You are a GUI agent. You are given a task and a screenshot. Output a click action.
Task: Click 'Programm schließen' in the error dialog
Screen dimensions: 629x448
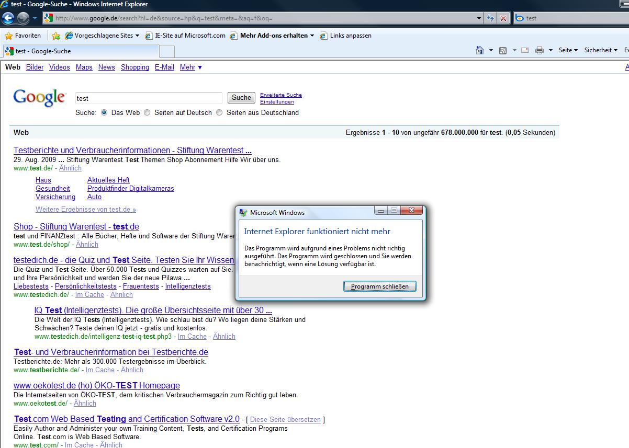380,286
